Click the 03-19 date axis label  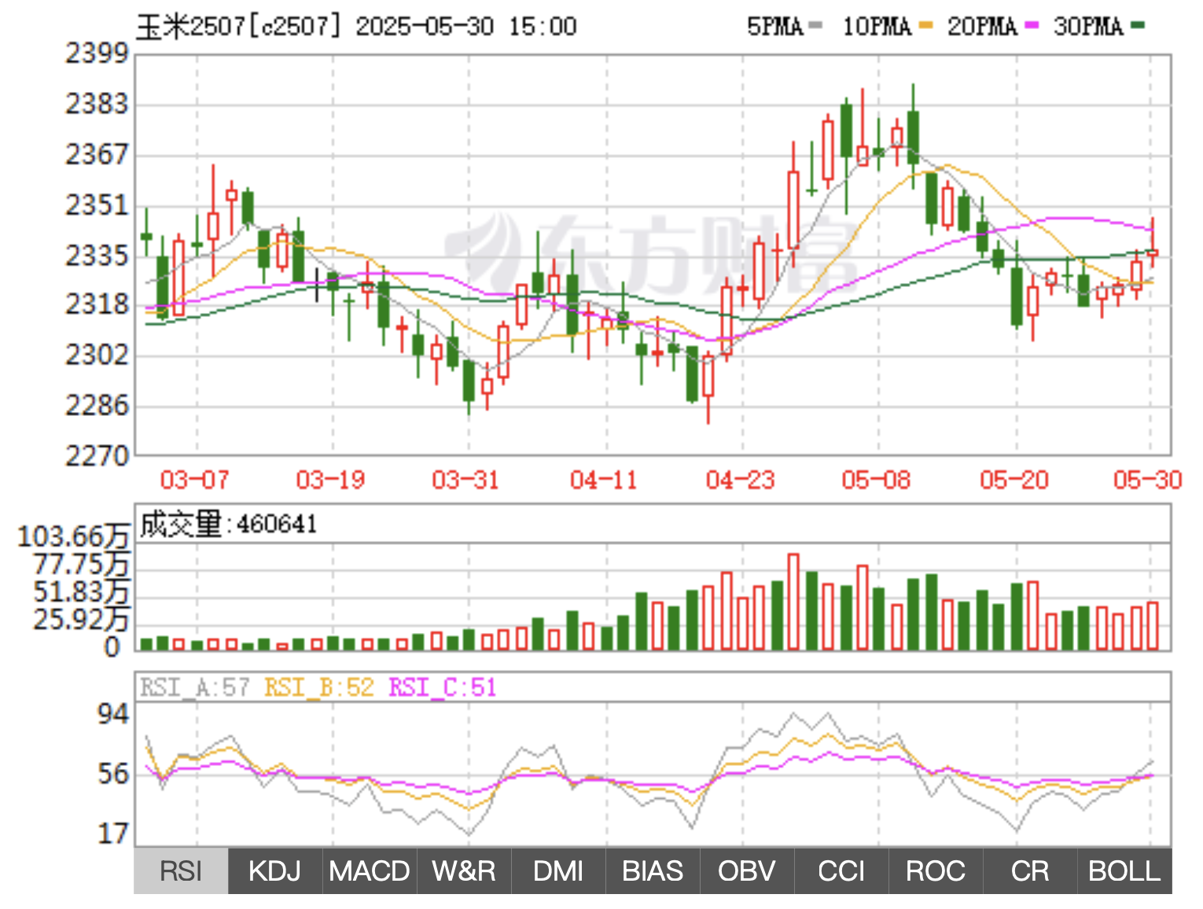pyautogui.click(x=331, y=480)
